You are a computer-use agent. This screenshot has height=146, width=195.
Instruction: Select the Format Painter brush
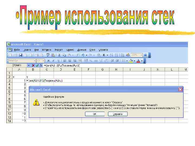(x=77, y=55)
